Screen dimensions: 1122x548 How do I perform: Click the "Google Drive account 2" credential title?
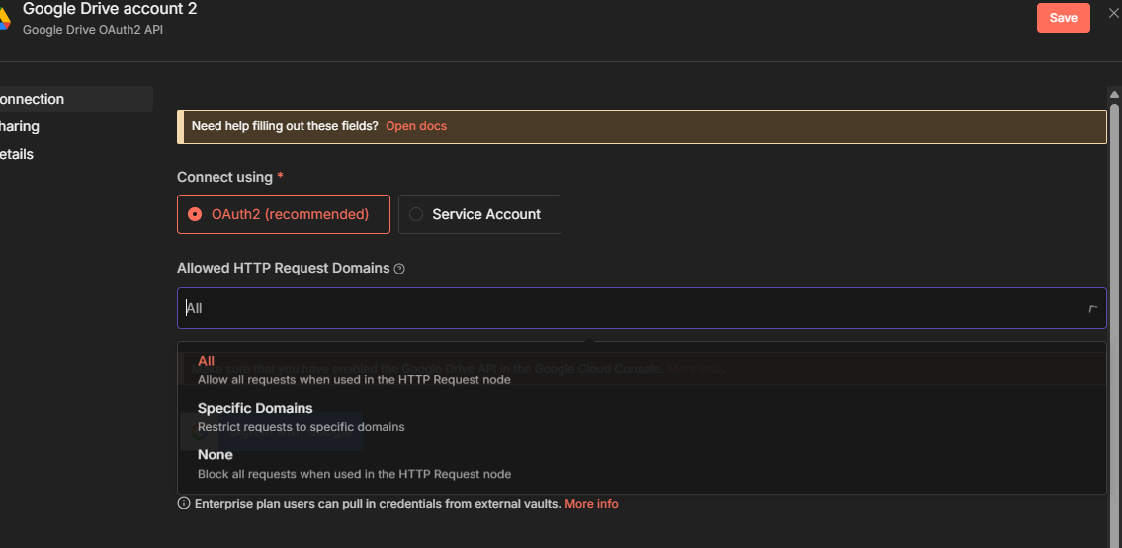point(110,9)
